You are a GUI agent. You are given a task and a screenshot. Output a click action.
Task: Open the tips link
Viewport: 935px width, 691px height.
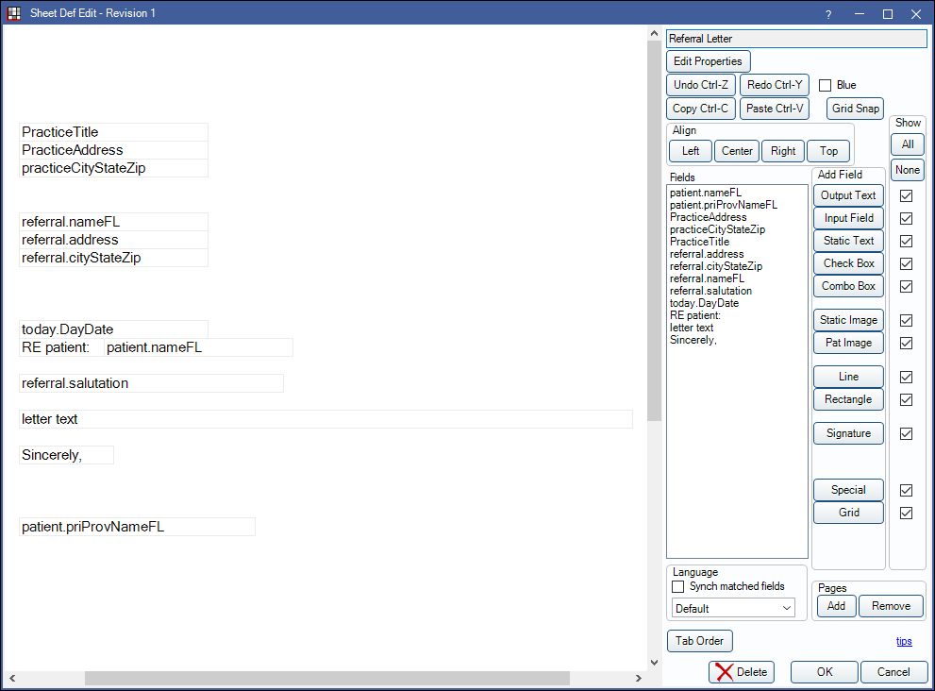coord(904,641)
